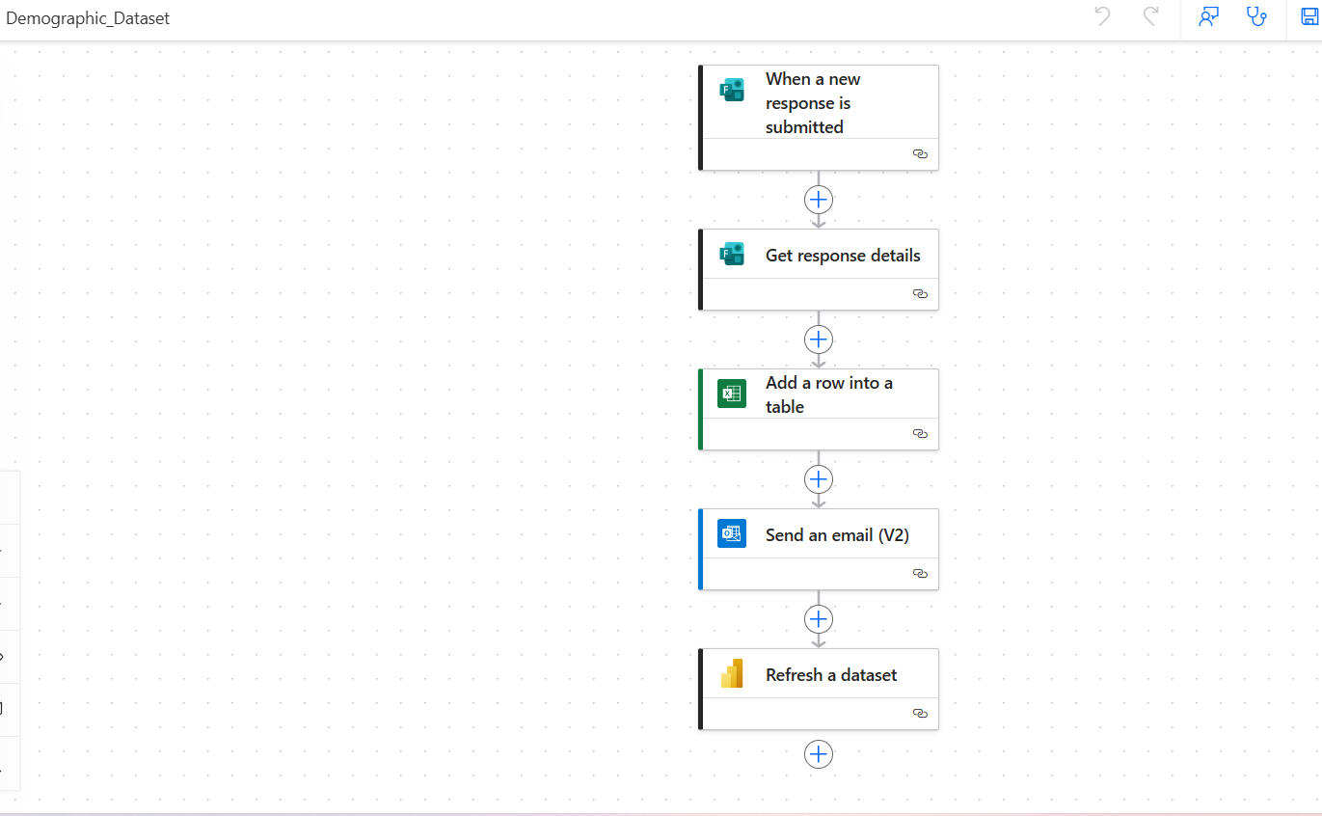Add action between Send an email and Refresh a dataset

[x=819, y=619]
